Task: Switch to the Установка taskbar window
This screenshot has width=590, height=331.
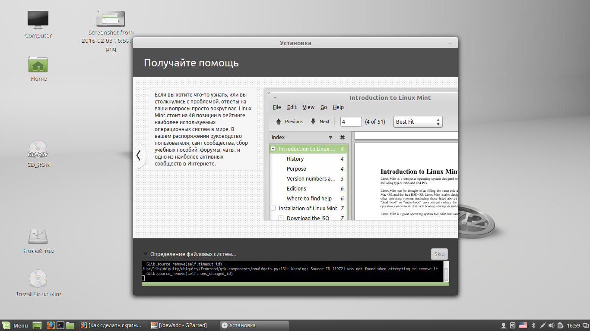Action: pos(254,325)
